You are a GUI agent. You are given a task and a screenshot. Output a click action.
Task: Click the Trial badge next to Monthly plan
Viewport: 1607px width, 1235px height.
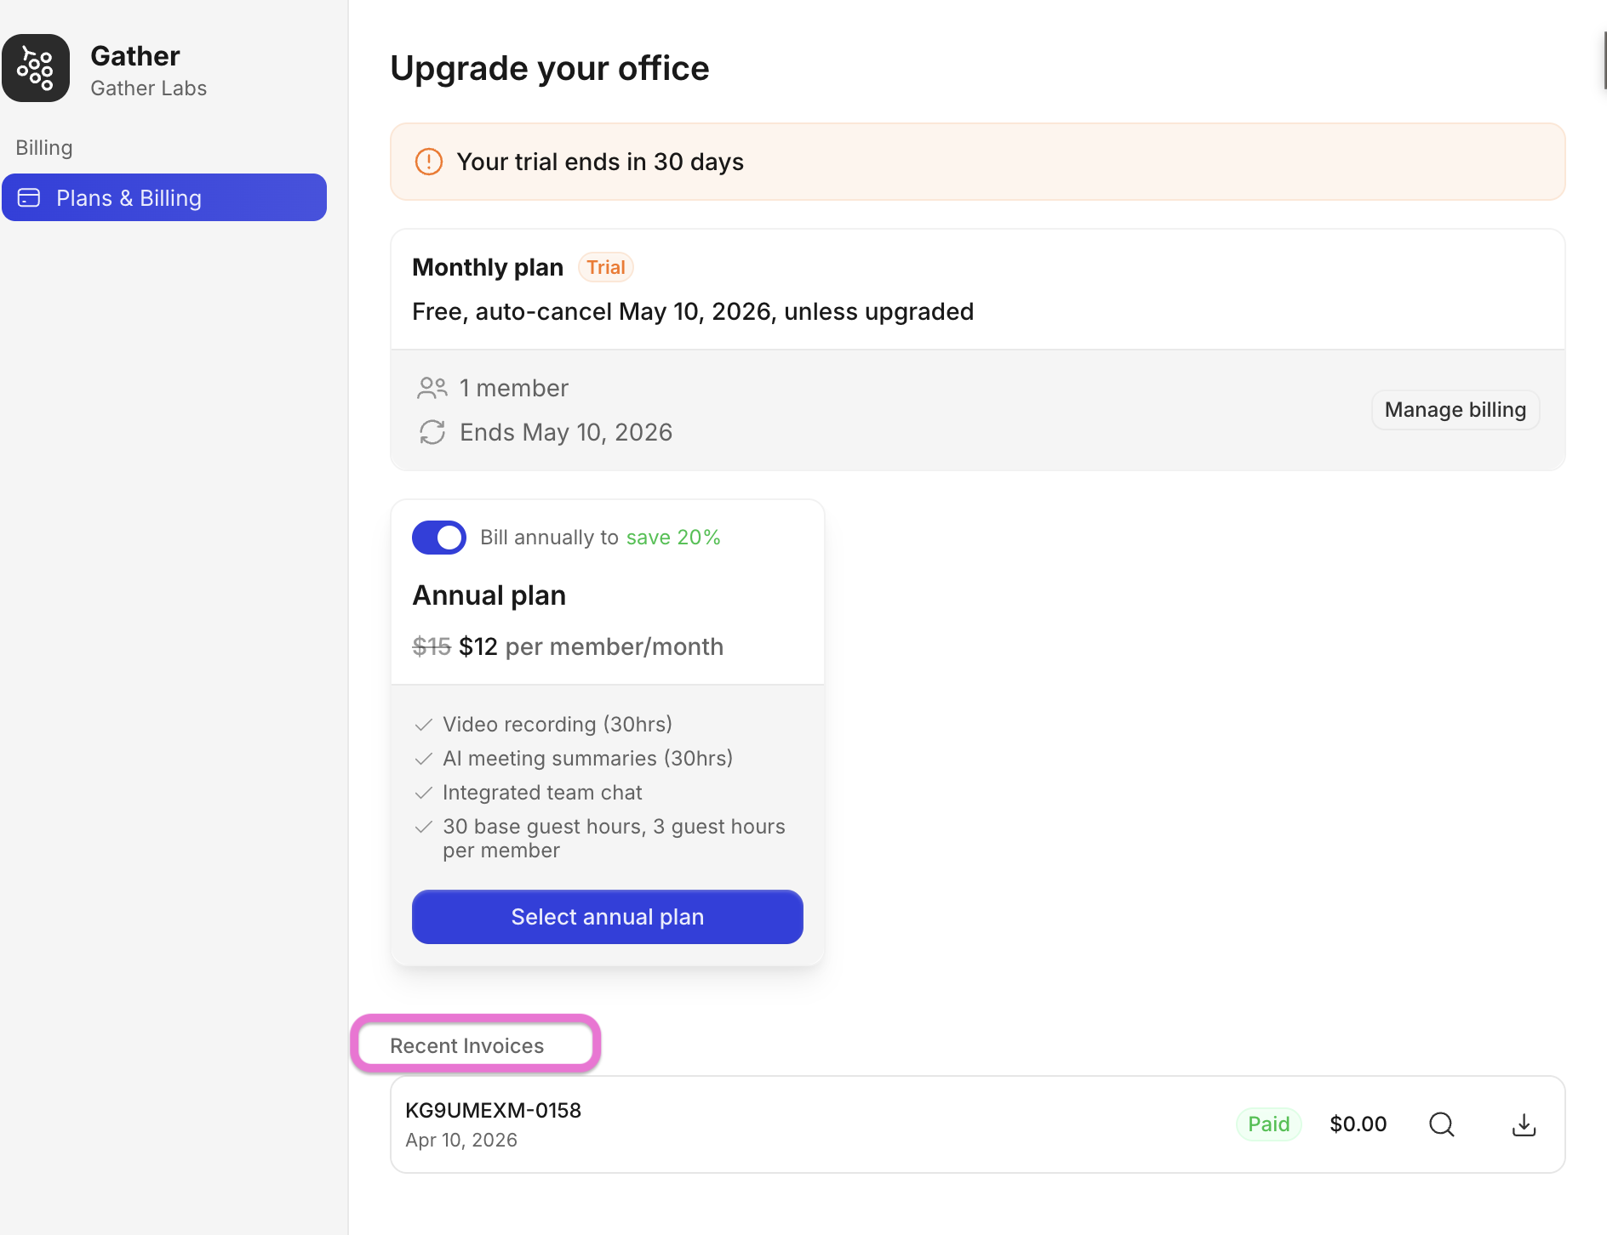click(606, 267)
